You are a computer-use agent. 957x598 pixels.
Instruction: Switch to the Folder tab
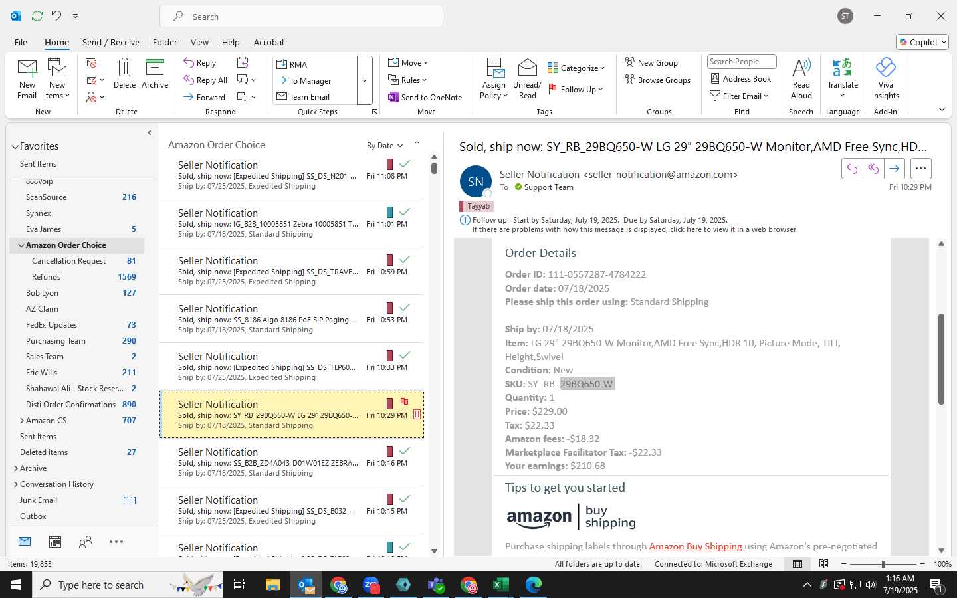[x=165, y=42]
